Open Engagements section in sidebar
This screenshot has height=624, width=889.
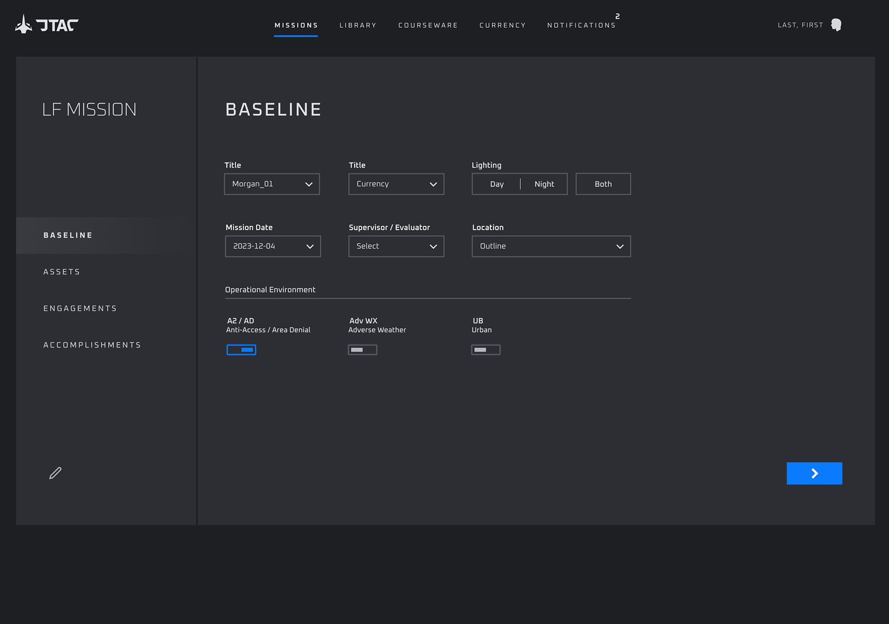pos(80,308)
